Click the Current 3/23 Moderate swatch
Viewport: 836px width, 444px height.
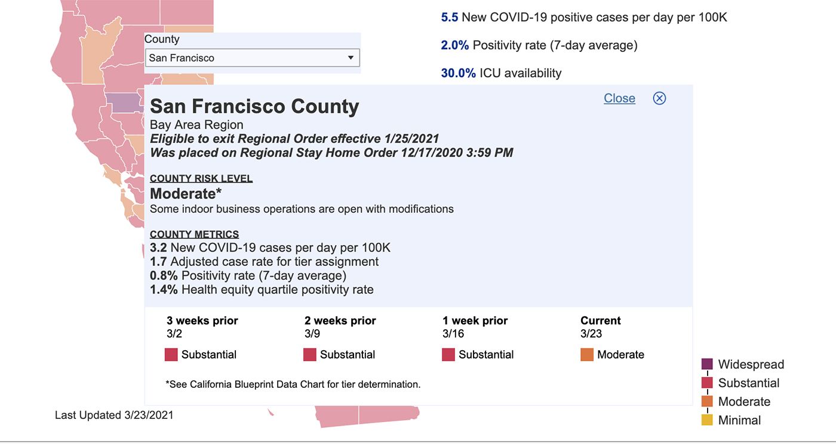coord(587,354)
